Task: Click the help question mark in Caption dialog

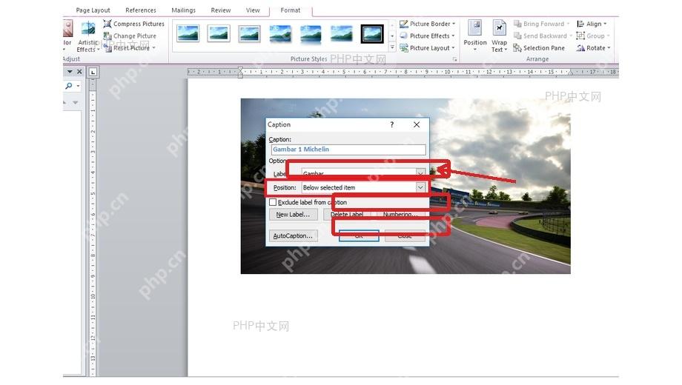Action: coord(392,124)
